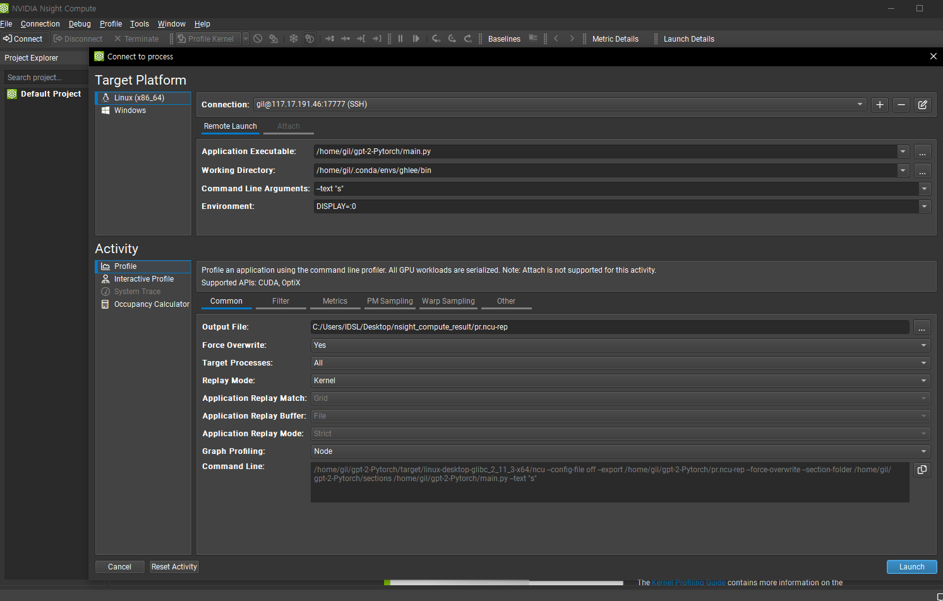Switch to the Filter tab
This screenshot has height=601, width=943.
[x=280, y=301]
